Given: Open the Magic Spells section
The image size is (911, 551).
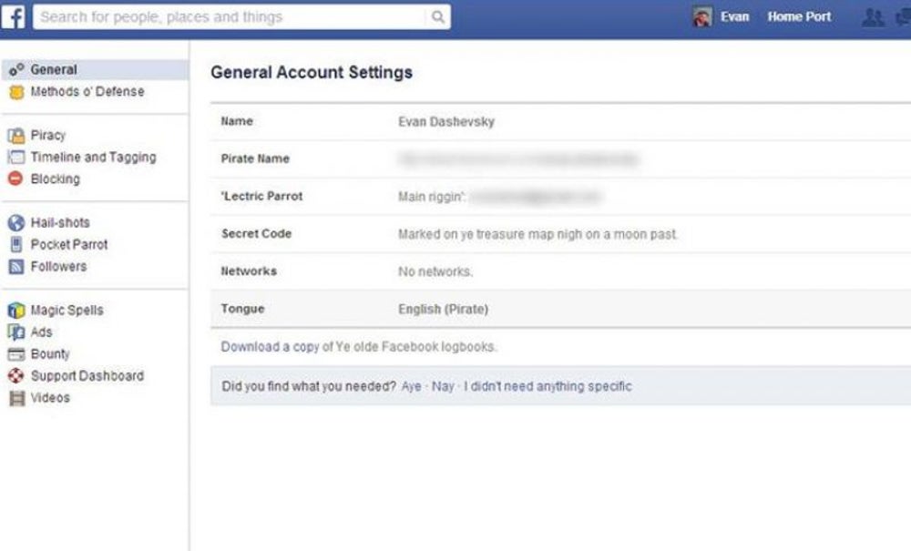Looking at the screenshot, I should click(67, 310).
